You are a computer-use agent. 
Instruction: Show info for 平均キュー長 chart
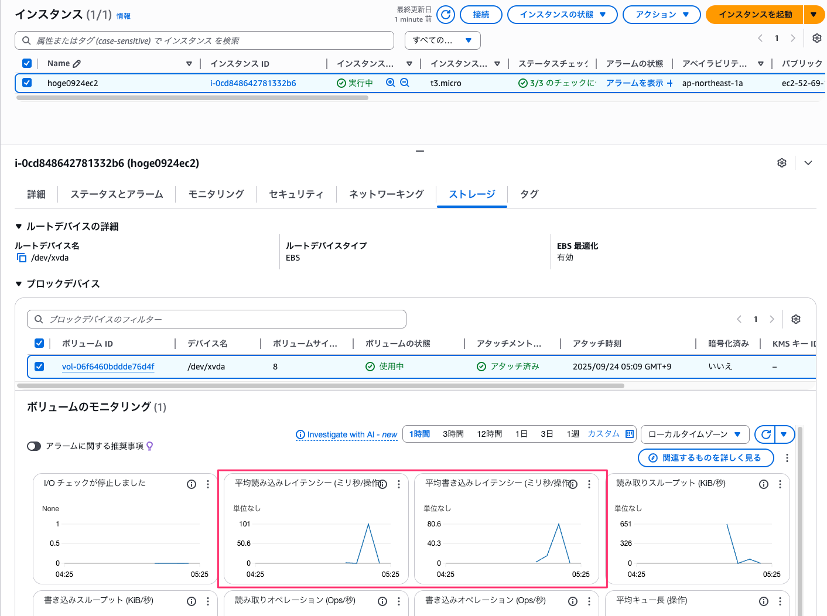click(764, 601)
